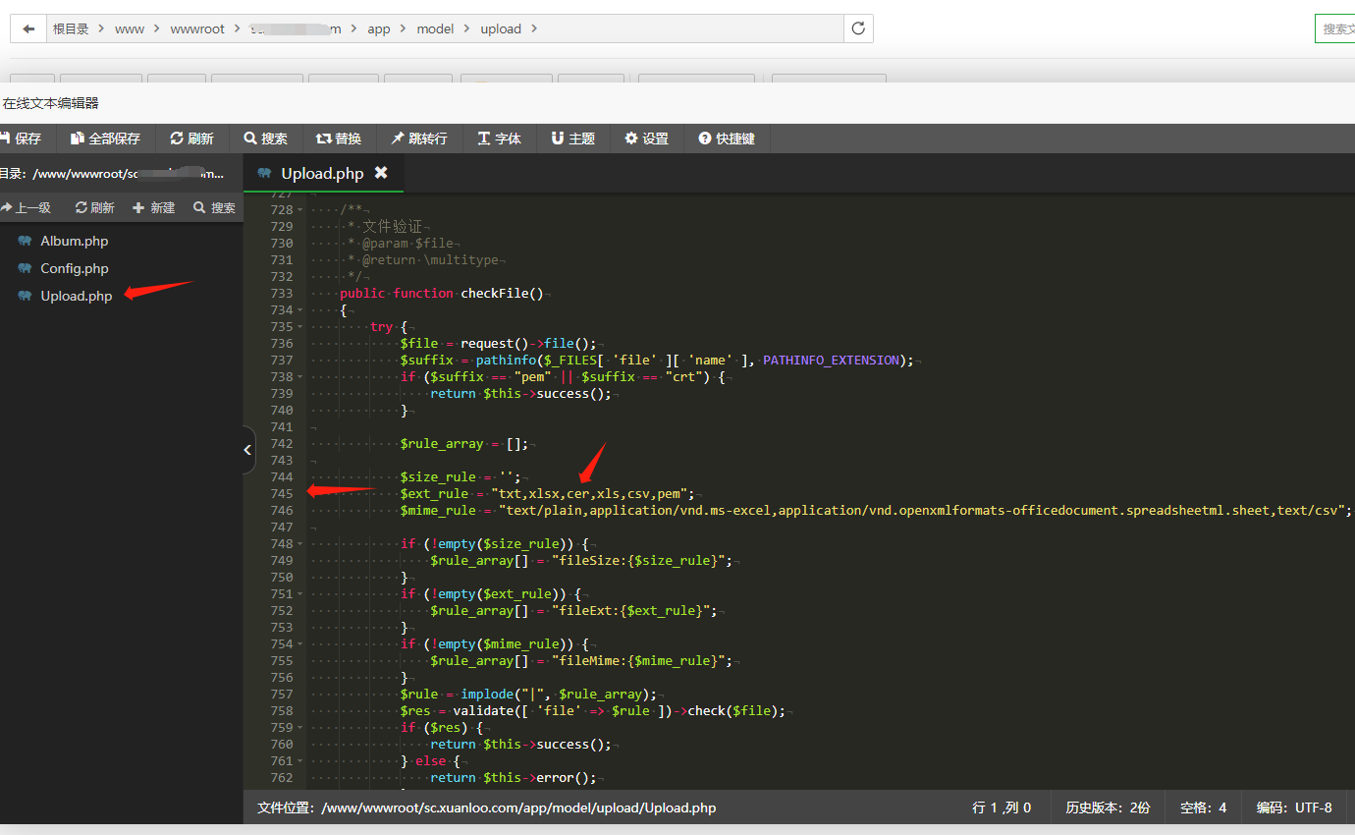The height and width of the screenshot is (835, 1355).
Task: Place cursor in the "txt,xlsx,cer,xls,csv,pem" string
Action: tap(593, 494)
